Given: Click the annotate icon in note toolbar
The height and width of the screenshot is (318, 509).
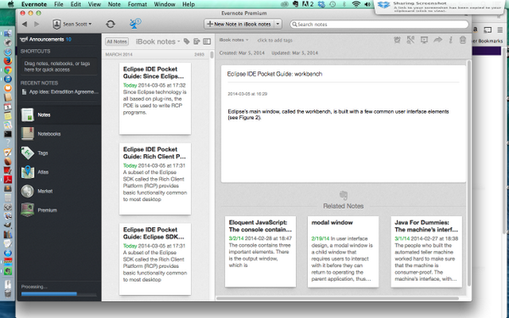Looking at the screenshot, I should [411, 40].
